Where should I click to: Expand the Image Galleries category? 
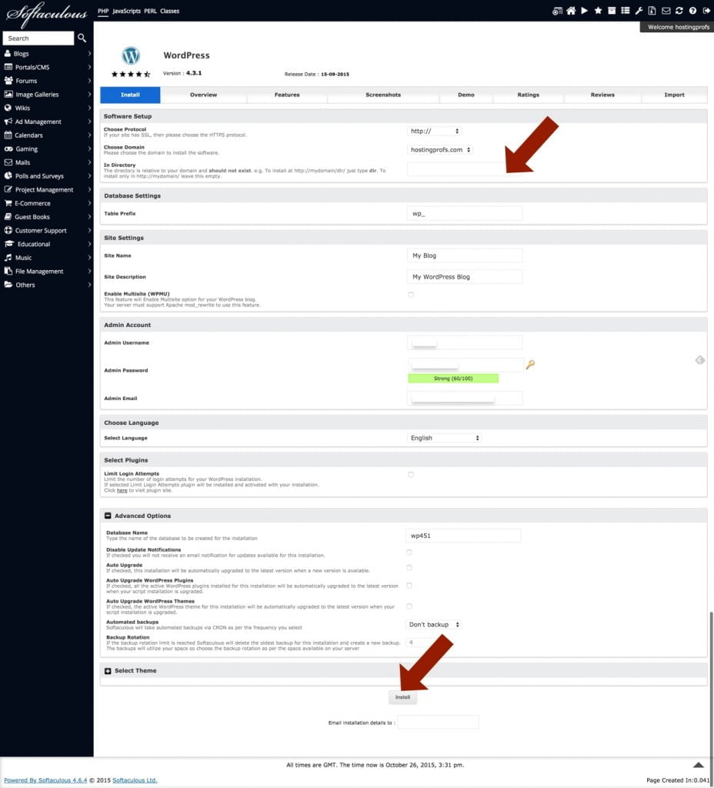point(47,94)
